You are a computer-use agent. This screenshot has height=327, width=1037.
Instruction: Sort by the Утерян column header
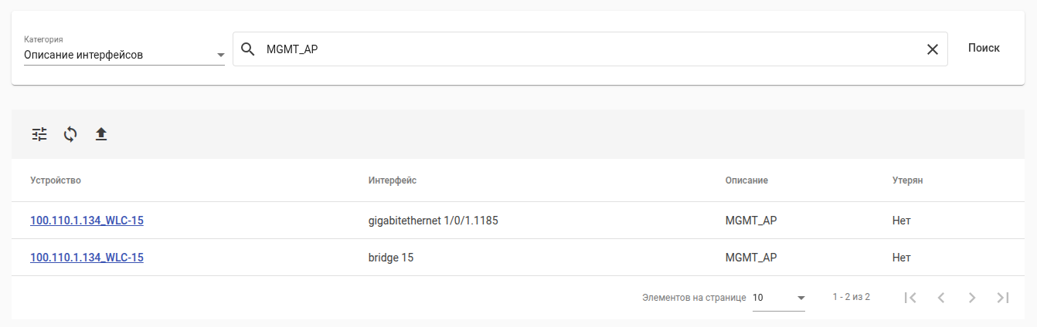(x=908, y=180)
